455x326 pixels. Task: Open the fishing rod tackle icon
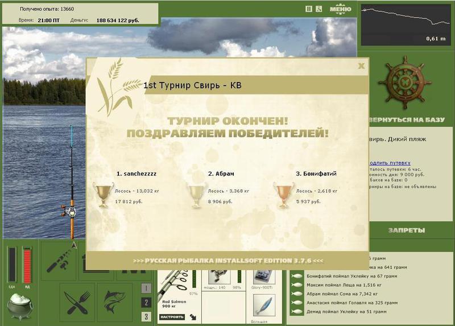[59, 261]
